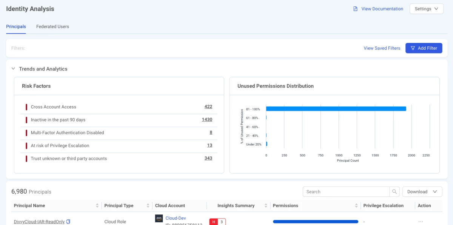
Task: Open the row Action ellipsis menu
Action: click(421, 222)
